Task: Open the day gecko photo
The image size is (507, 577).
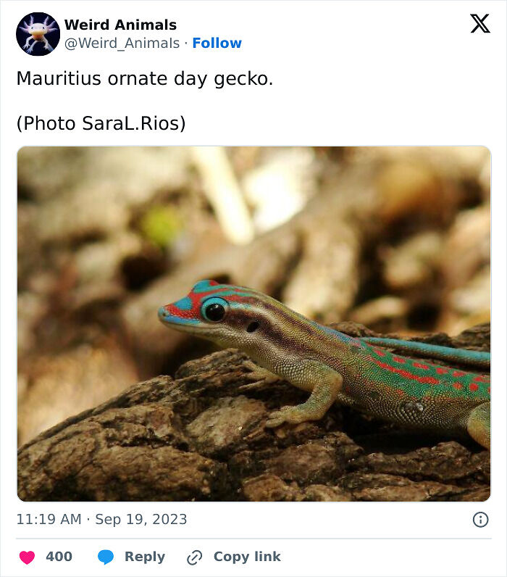Action: [x=253, y=324]
